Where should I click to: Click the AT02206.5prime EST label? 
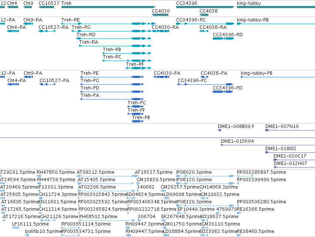coord(97,187)
